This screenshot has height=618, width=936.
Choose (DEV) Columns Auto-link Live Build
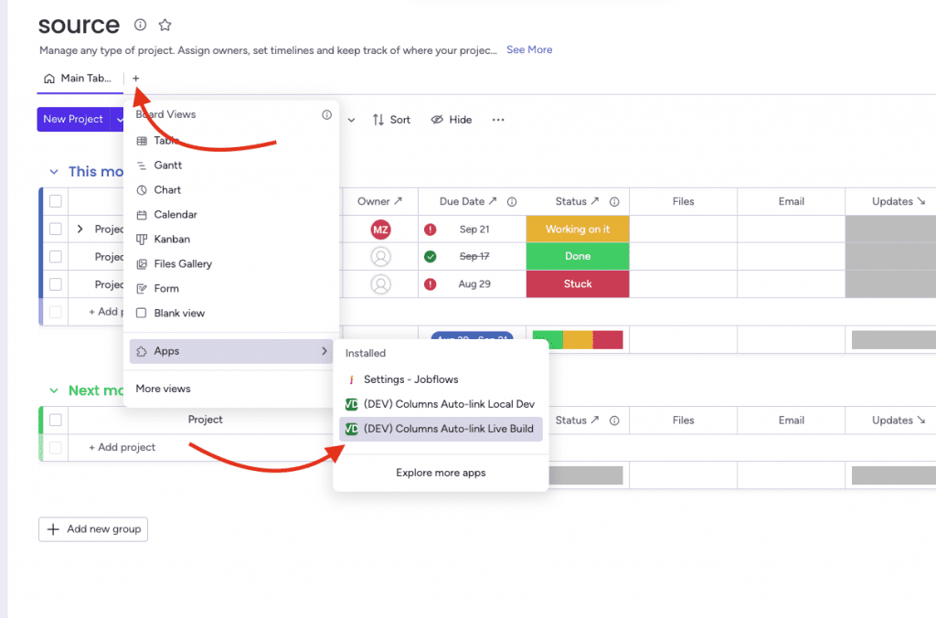coord(441,429)
